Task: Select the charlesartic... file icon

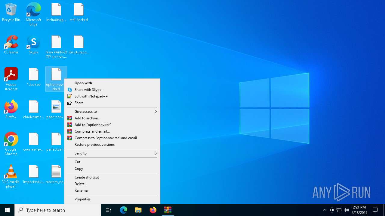Action: tap(33, 109)
